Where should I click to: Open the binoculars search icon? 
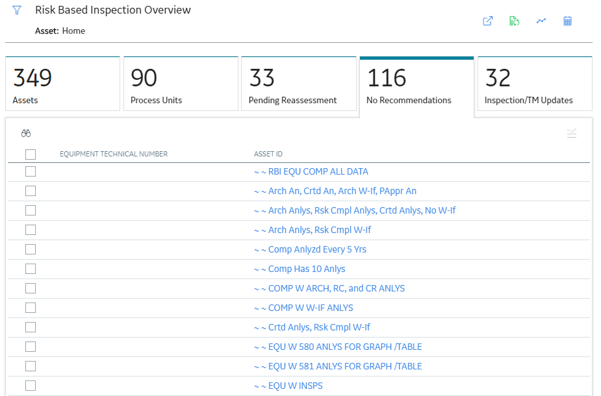point(26,133)
